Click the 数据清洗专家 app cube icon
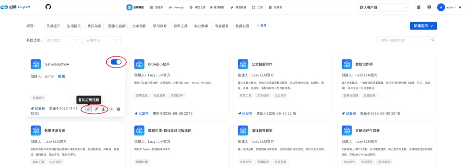 tap(36, 131)
